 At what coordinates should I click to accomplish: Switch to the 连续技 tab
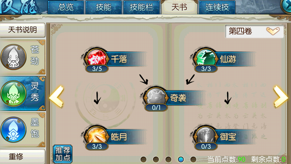click(217, 7)
